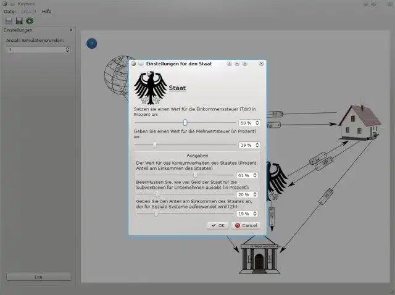395x295 pixels.
Task: Click the OK button
Action: [x=218, y=225]
